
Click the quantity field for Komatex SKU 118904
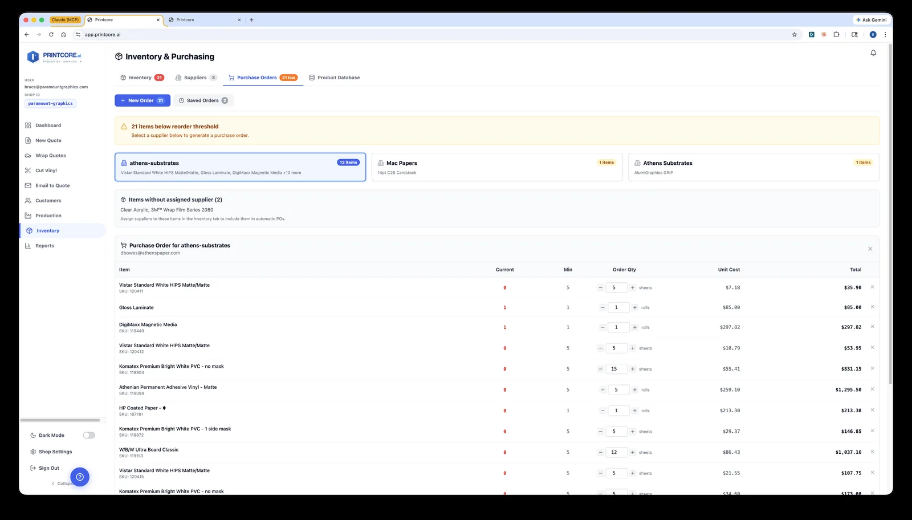(x=616, y=369)
